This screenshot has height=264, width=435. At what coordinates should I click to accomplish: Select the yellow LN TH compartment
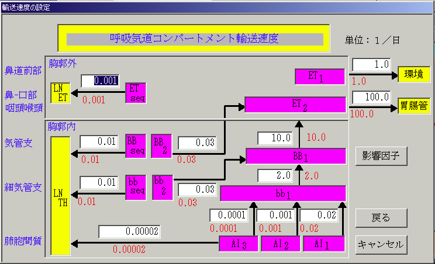61,196
